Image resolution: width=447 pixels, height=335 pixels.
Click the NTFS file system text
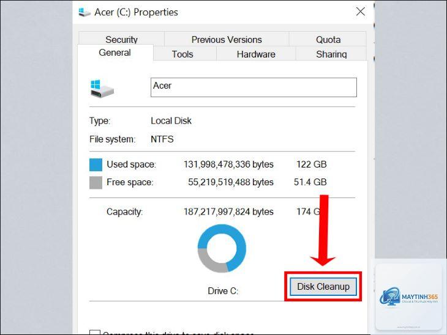pyautogui.click(x=162, y=139)
